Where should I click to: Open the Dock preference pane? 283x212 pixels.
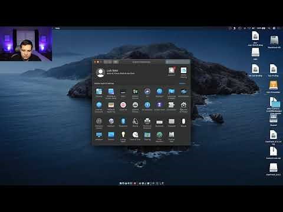[x=123, y=92]
